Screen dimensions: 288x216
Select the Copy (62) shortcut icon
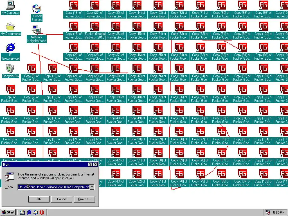point(179,10)
